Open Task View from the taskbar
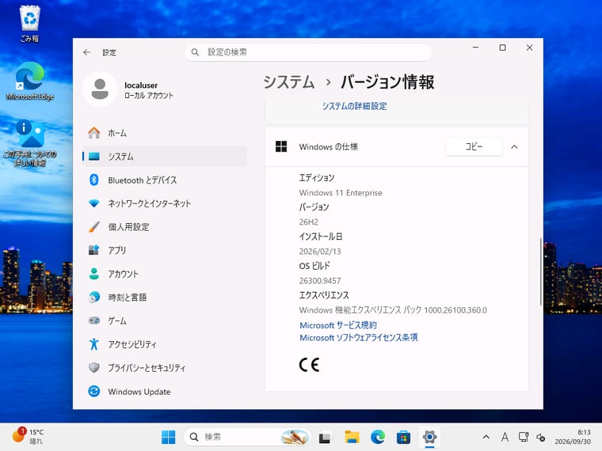The image size is (602, 451). point(325,438)
